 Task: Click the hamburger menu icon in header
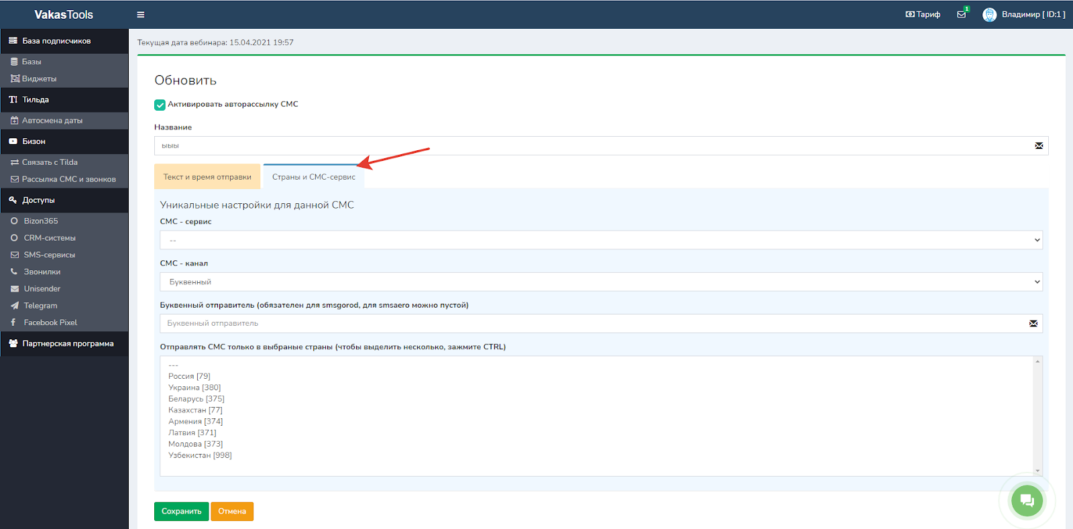pos(140,15)
